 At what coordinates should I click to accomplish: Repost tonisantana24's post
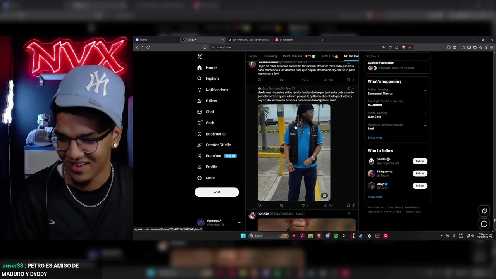coord(281,205)
